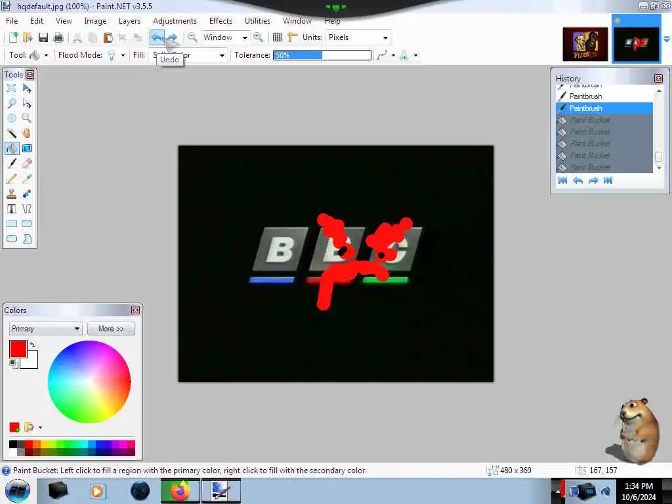This screenshot has width=672, height=504.
Task: Click the white secondary color swatch
Action: pyautogui.click(x=31, y=362)
